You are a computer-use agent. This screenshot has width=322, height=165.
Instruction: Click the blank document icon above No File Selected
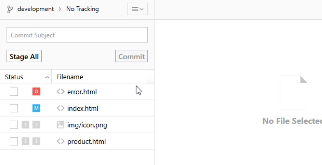(293, 93)
